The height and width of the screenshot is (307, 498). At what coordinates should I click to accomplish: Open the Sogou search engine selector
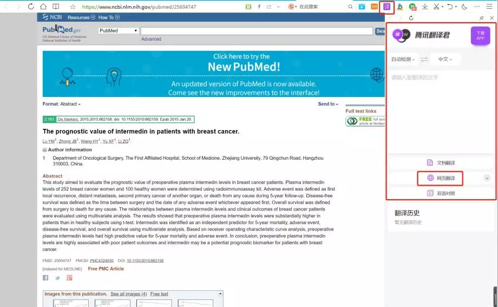(x=292, y=6)
